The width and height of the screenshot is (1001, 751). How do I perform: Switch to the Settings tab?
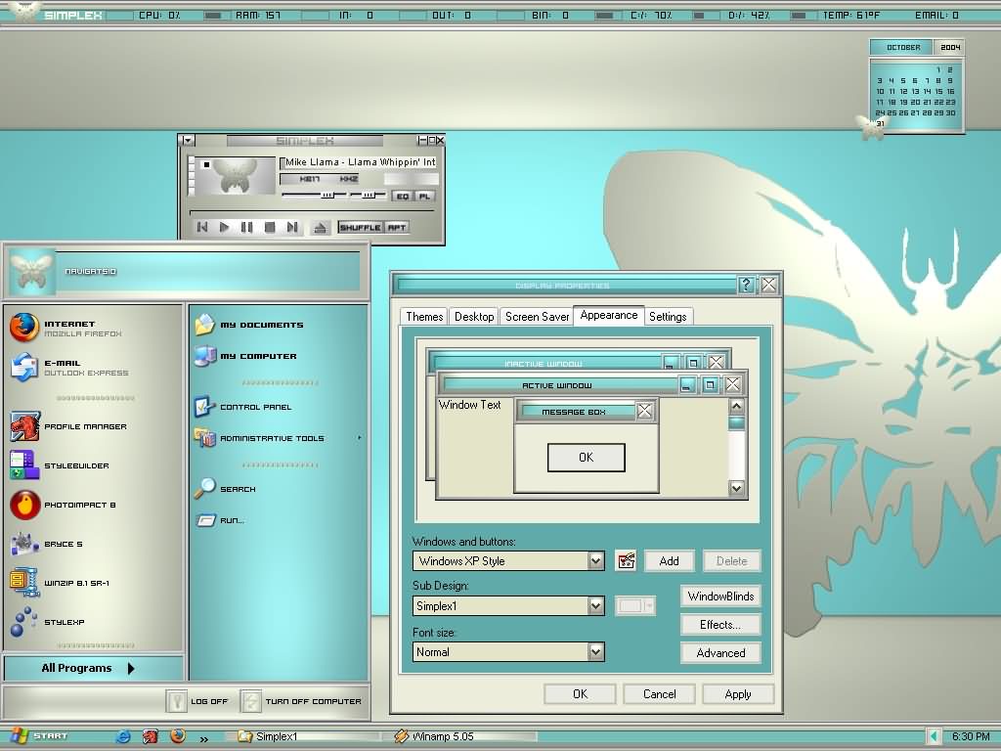pyautogui.click(x=668, y=317)
